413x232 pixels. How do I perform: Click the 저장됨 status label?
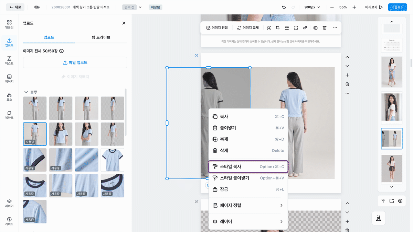[x=156, y=7]
